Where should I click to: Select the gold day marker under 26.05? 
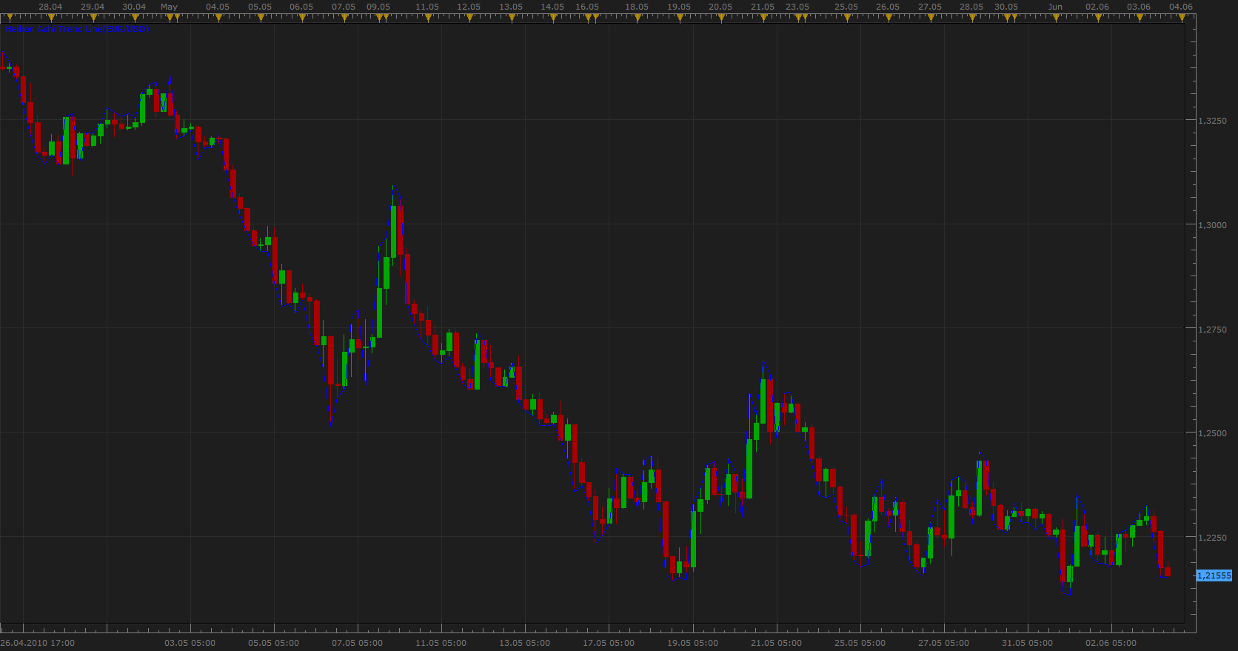[x=889, y=18]
